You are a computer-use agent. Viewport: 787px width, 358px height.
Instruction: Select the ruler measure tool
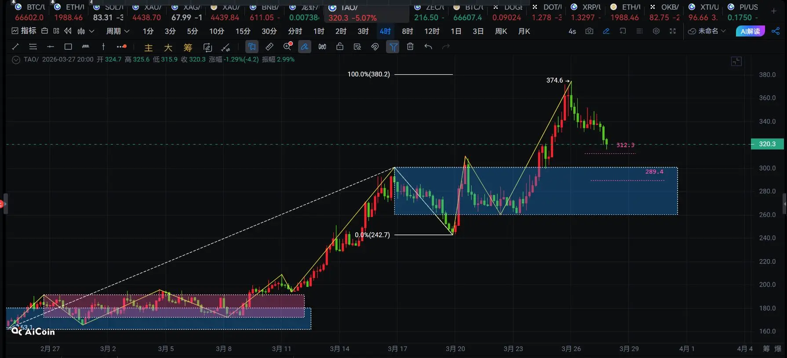point(270,47)
